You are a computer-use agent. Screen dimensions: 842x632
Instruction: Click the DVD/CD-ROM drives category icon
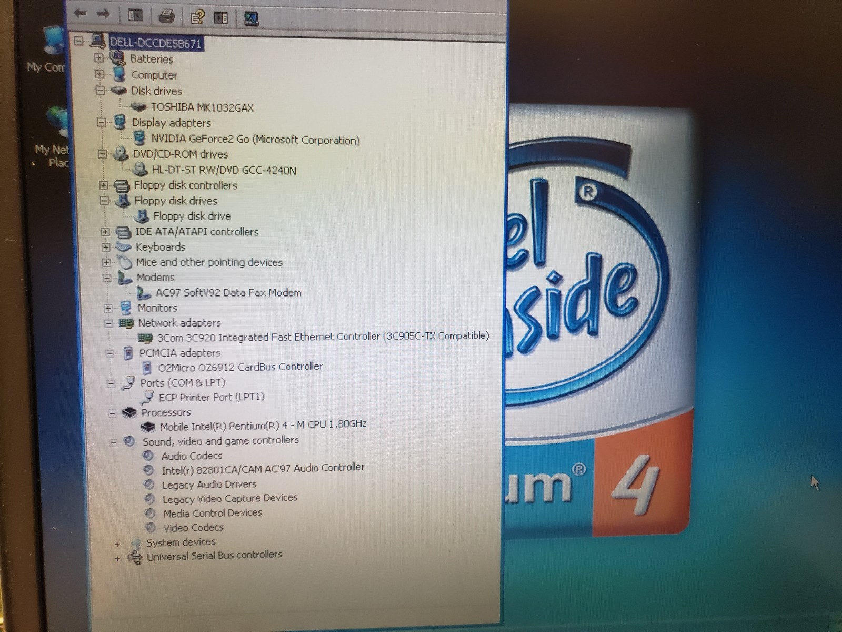click(x=121, y=154)
